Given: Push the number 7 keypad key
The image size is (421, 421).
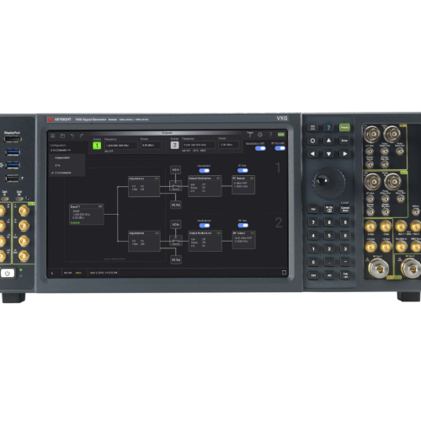Looking at the screenshot, I should pyautogui.click(x=313, y=222).
